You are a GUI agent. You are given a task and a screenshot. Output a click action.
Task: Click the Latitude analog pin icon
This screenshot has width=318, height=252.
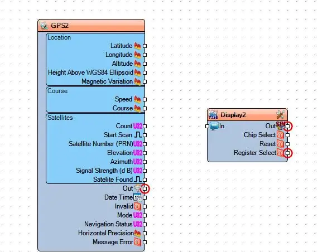point(137,46)
